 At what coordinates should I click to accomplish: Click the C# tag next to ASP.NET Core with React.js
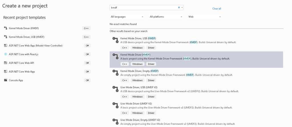[87, 54]
